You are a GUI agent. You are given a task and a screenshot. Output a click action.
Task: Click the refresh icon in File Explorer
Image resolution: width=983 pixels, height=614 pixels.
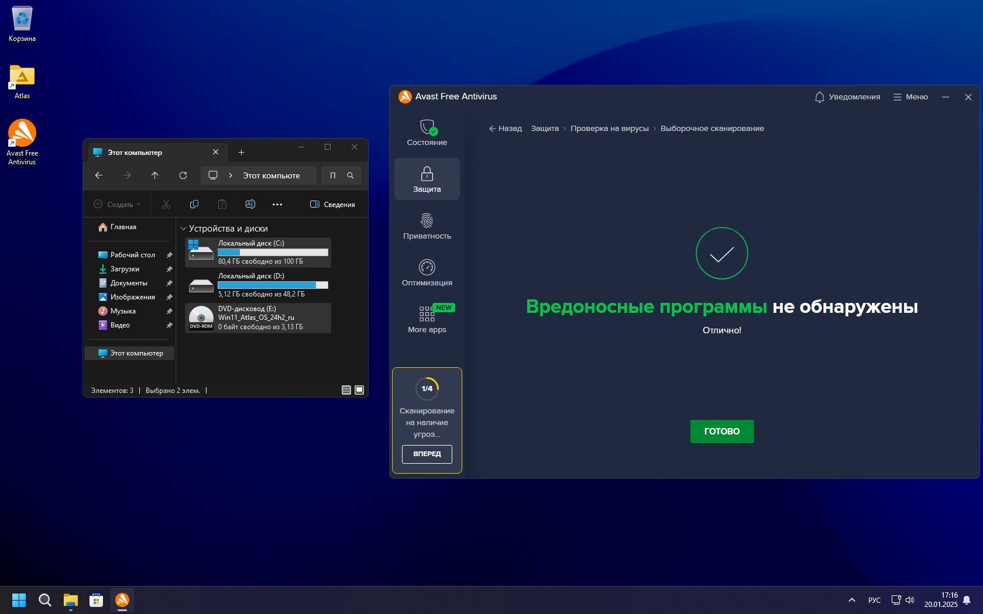click(x=183, y=175)
